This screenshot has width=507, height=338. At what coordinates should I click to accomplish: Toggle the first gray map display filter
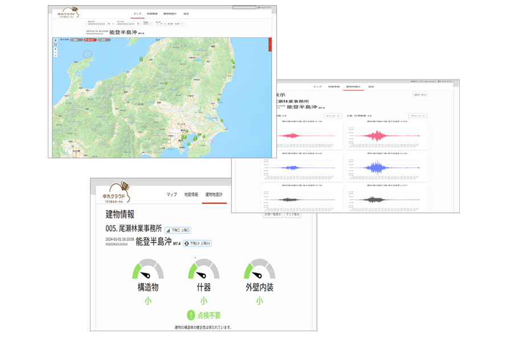click(x=75, y=40)
